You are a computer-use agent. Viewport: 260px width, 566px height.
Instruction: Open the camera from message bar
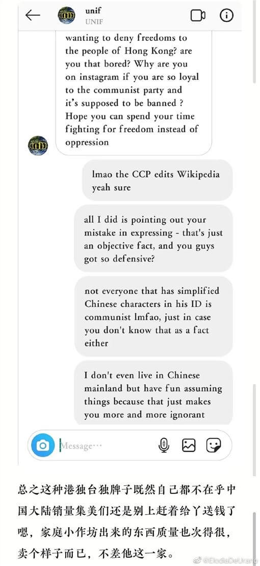[43, 445]
